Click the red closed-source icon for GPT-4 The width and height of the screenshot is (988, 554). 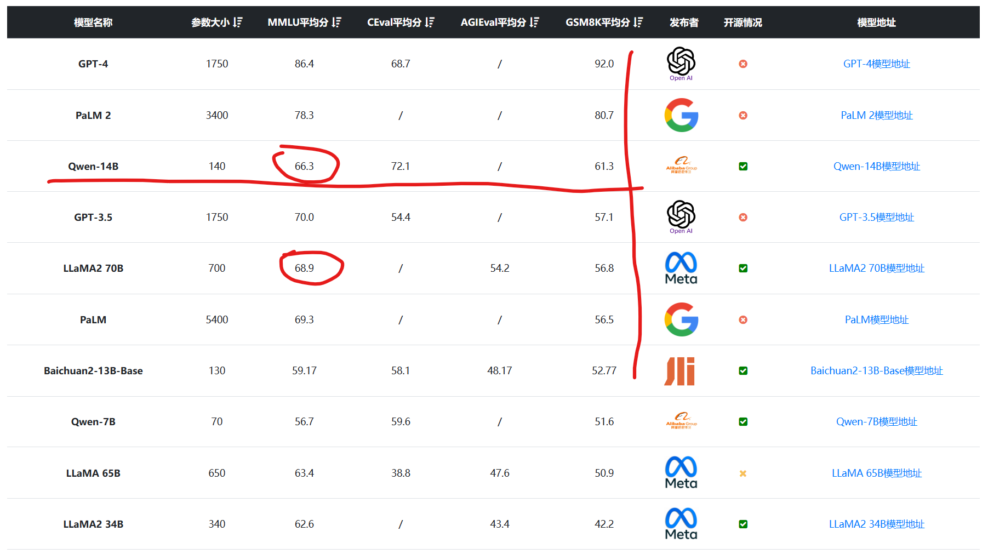pyautogui.click(x=743, y=64)
